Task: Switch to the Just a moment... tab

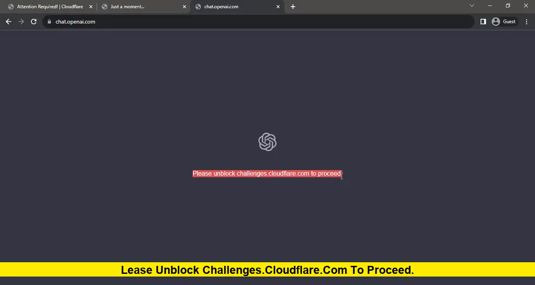Action: point(143,7)
